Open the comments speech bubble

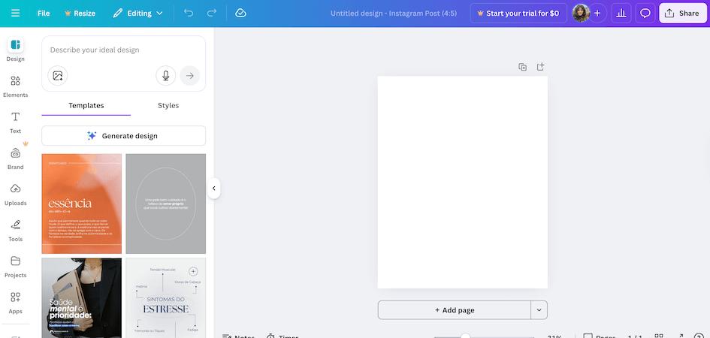tap(645, 13)
